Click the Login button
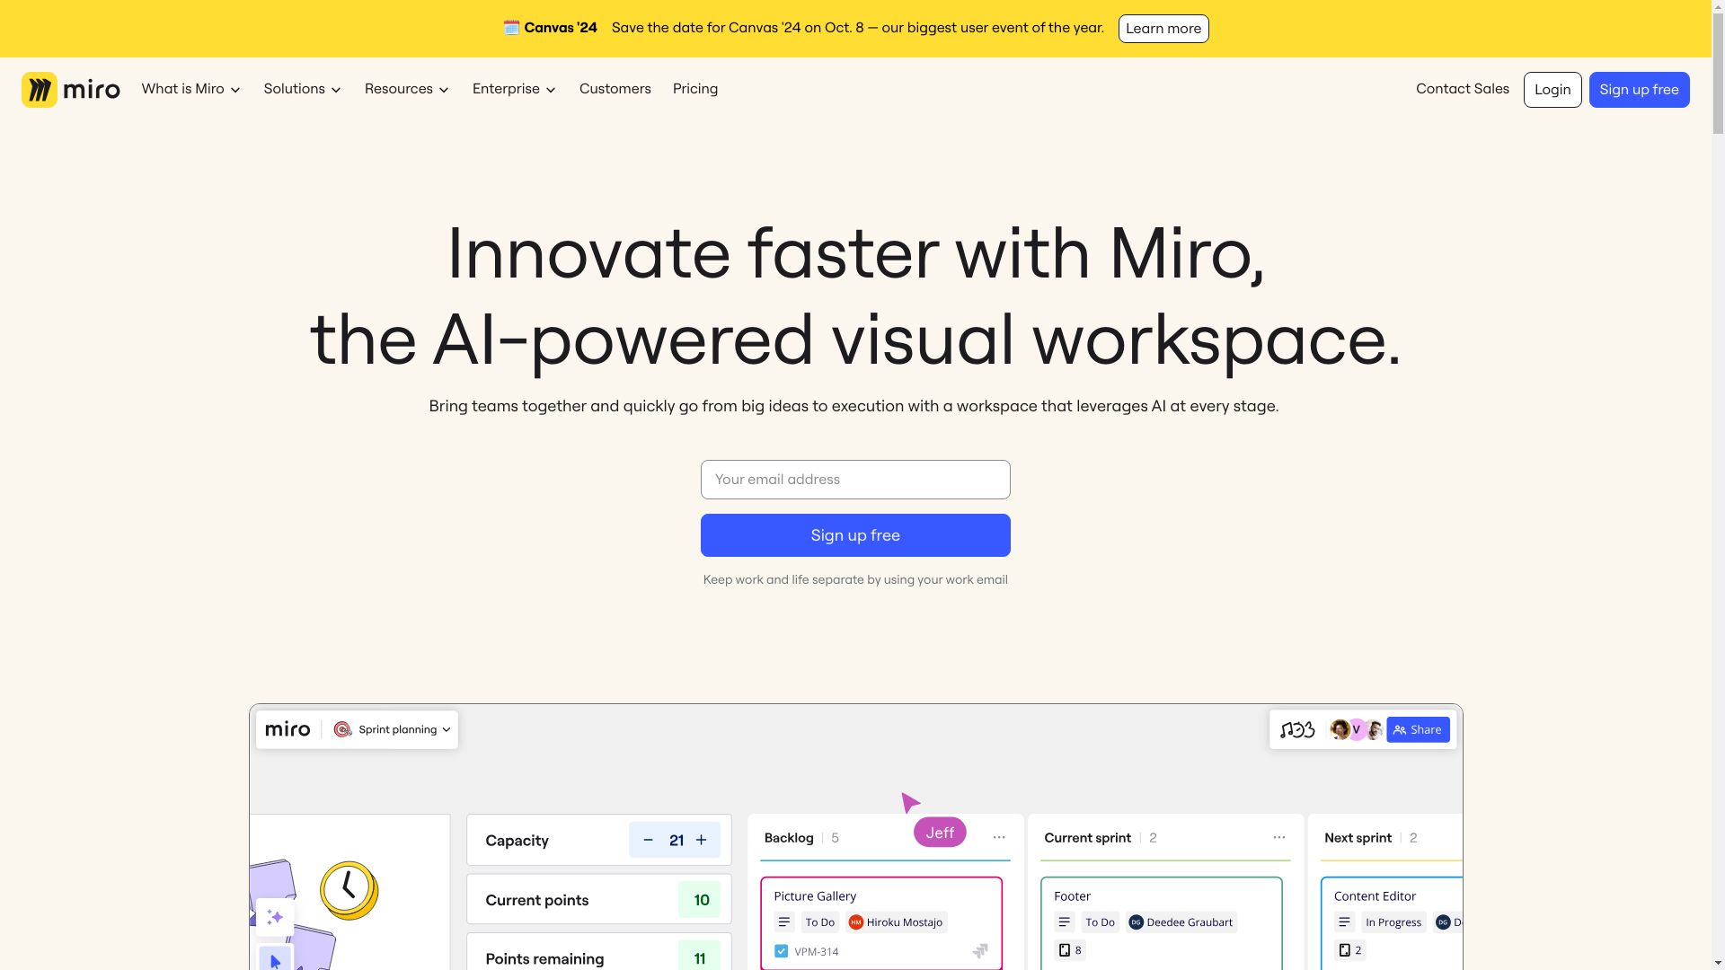The image size is (1725, 970). (1552, 90)
